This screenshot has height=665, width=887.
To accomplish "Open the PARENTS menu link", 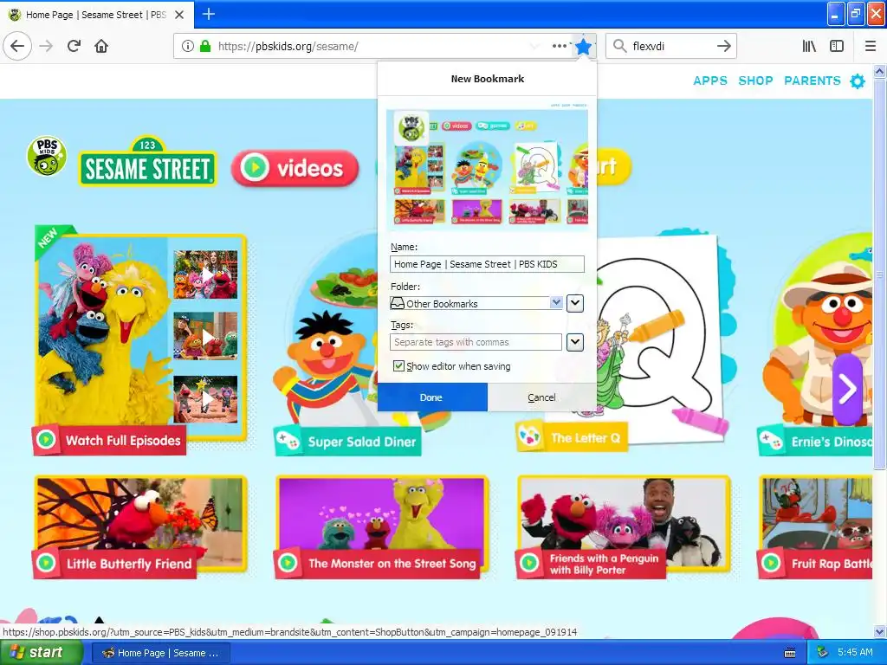I will (813, 81).
